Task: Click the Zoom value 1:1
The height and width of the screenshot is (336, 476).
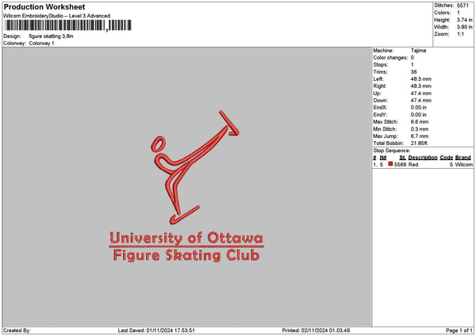Action: (460, 34)
